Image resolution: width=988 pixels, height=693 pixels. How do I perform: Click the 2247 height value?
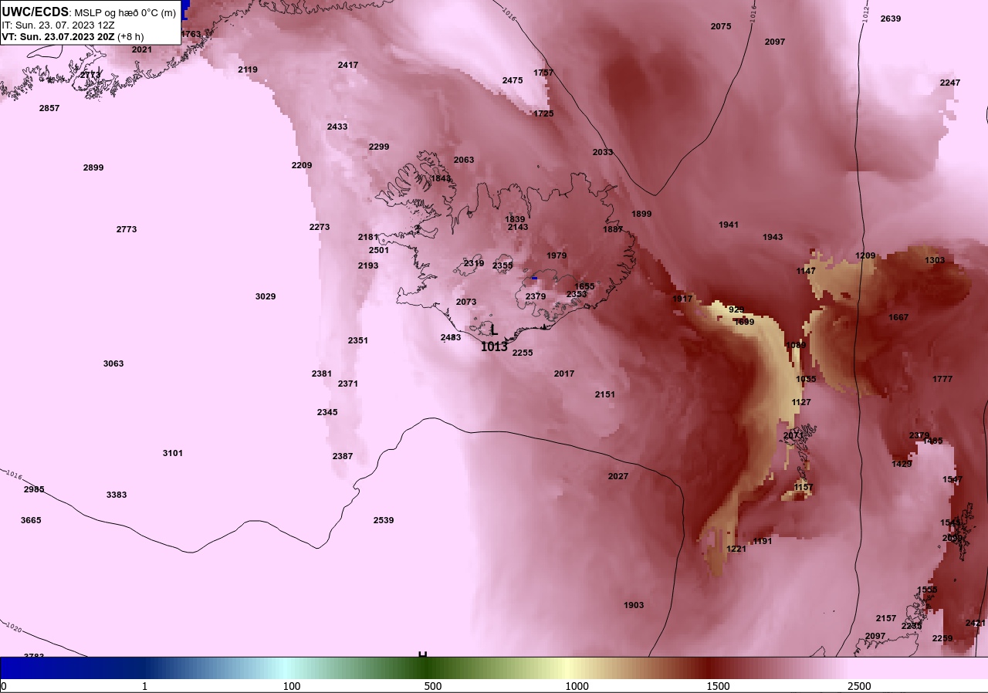tap(950, 83)
